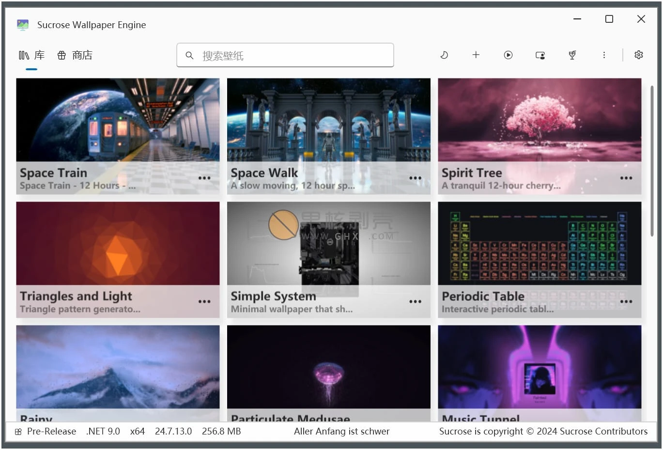Open the display preferences monitor icon

tap(540, 55)
